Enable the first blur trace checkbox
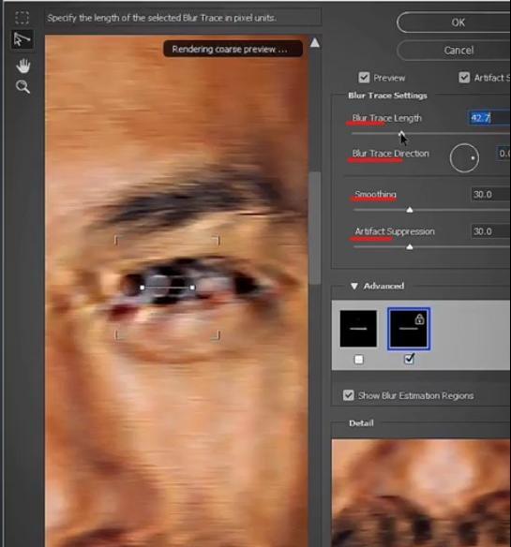511x547 pixels. point(359,360)
